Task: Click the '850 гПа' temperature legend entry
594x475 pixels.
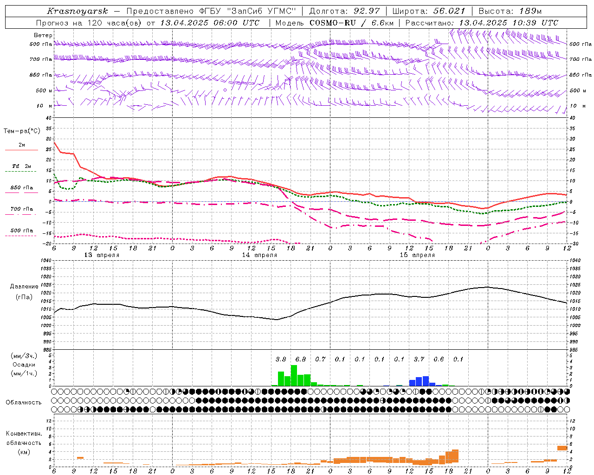Action: click(21, 188)
